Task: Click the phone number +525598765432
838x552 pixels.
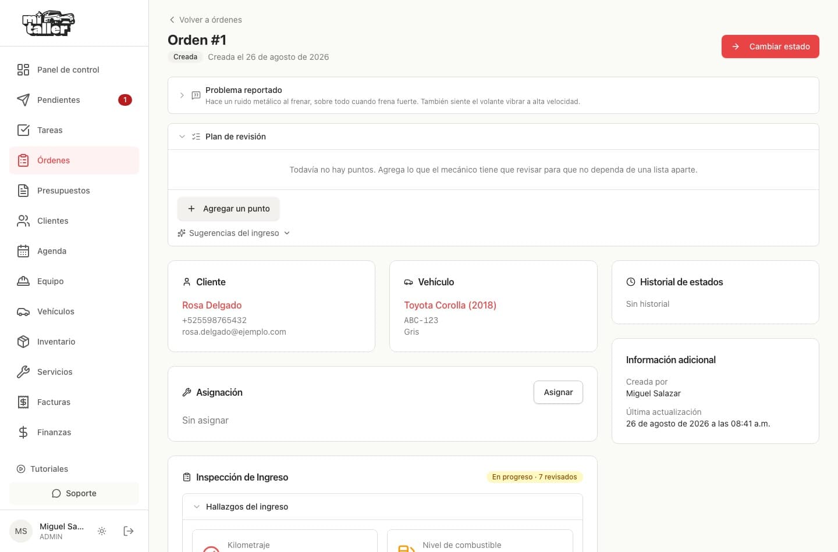Action: coord(214,320)
